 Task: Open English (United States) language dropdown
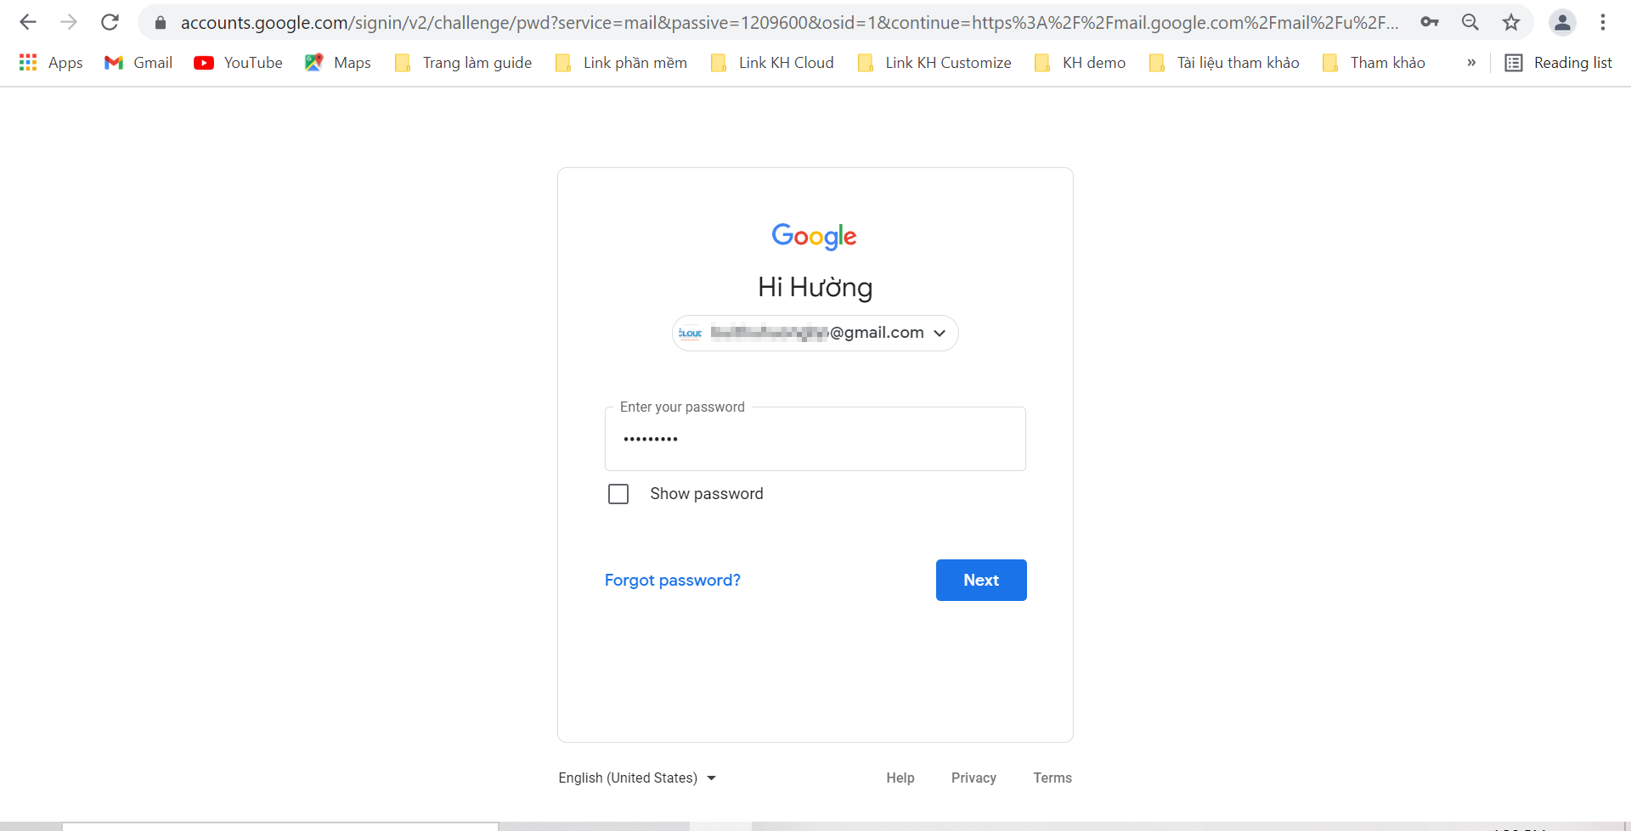(x=637, y=778)
